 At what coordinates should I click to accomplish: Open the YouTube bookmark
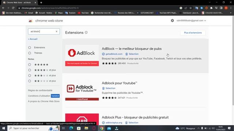pos(83,13)
